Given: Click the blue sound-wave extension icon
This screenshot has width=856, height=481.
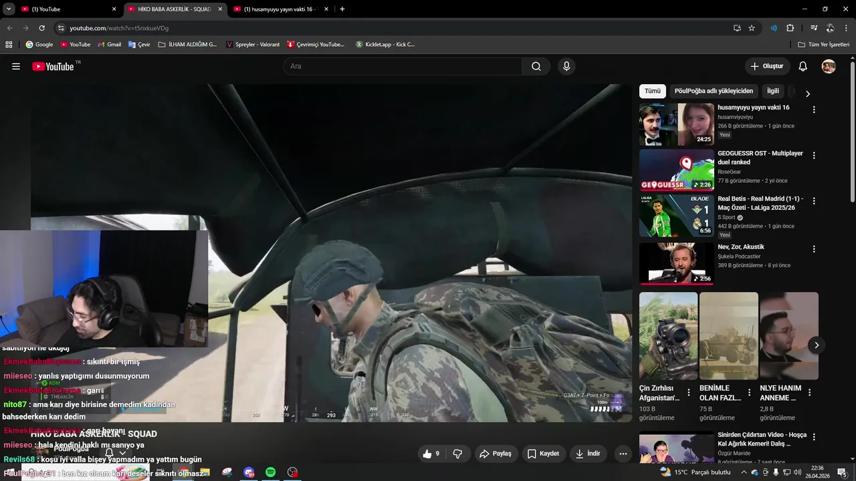Looking at the screenshot, I should (774, 28).
